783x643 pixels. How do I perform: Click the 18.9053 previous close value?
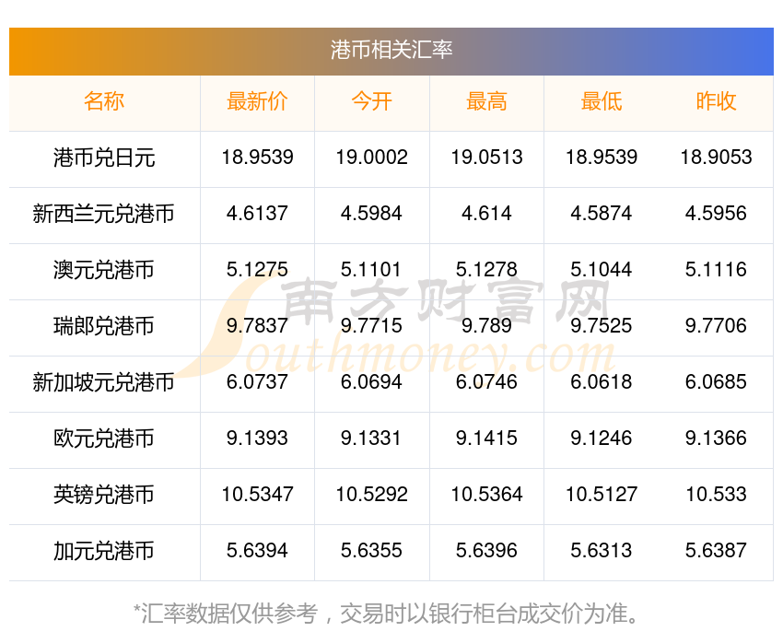(716, 158)
